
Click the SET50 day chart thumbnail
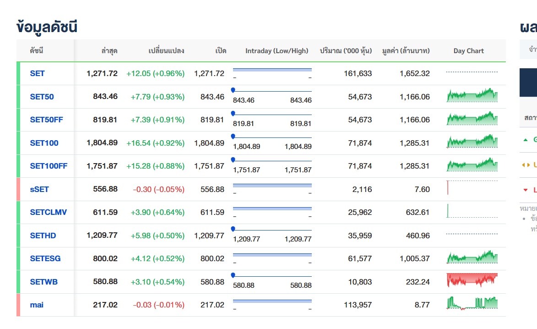(472, 96)
